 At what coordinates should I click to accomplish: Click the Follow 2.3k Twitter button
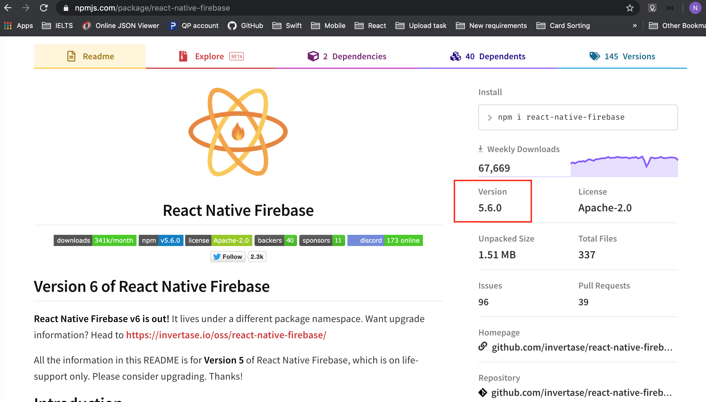pos(228,256)
